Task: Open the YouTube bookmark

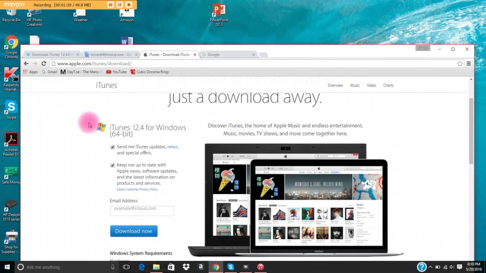Action: (x=116, y=72)
